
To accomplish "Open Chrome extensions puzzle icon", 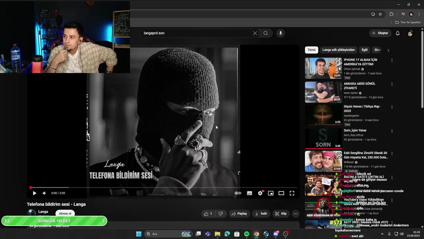I will coord(392,14).
